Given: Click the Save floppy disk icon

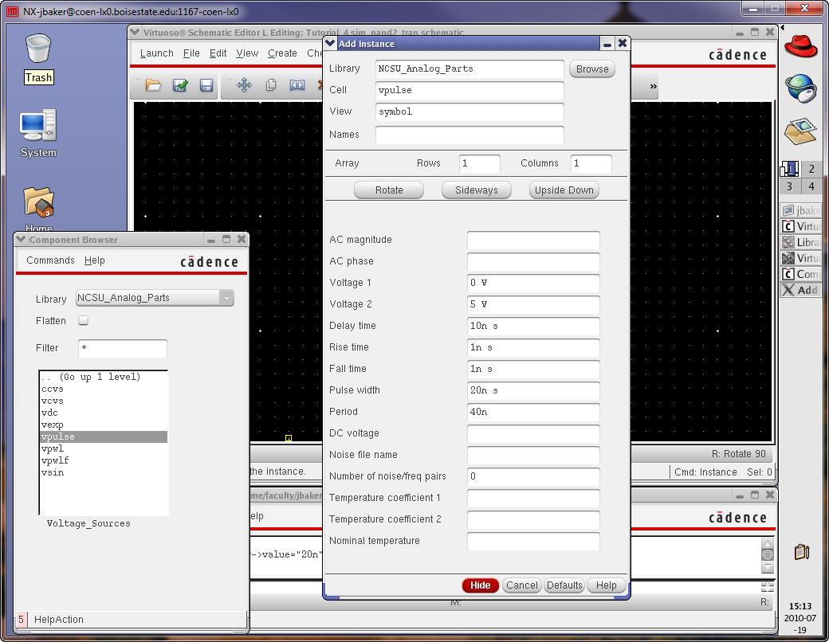Looking at the screenshot, I should click(206, 85).
